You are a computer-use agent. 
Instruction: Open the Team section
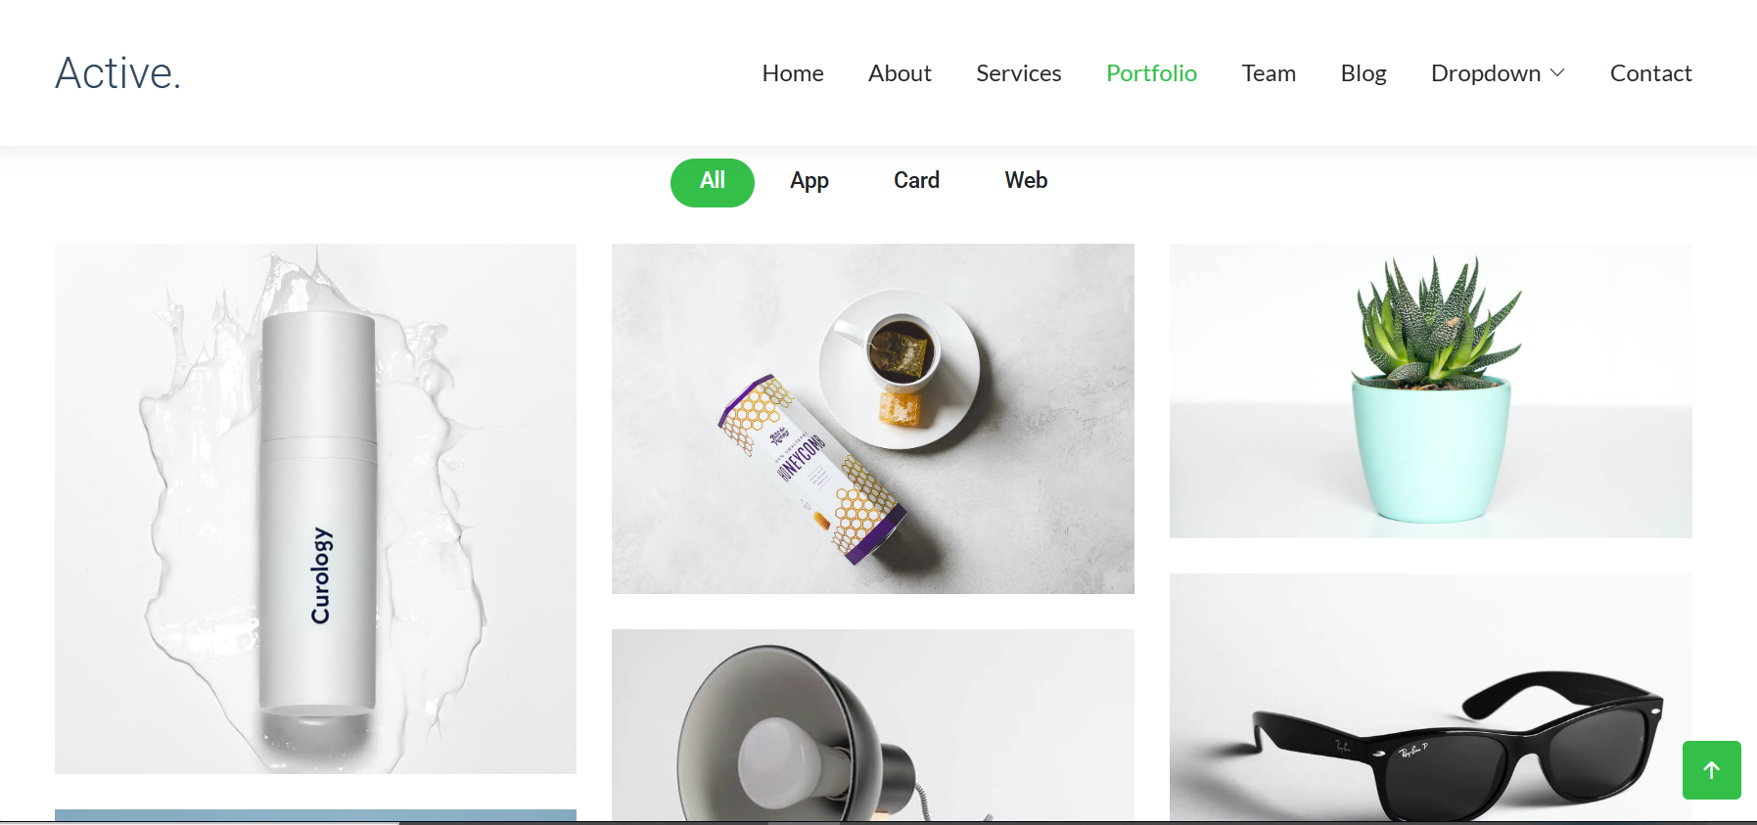coord(1269,73)
